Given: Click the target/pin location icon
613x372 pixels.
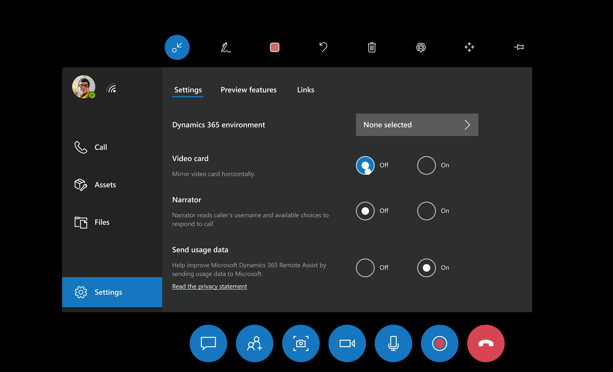Looking at the screenshot, I should tap(420, 47).
